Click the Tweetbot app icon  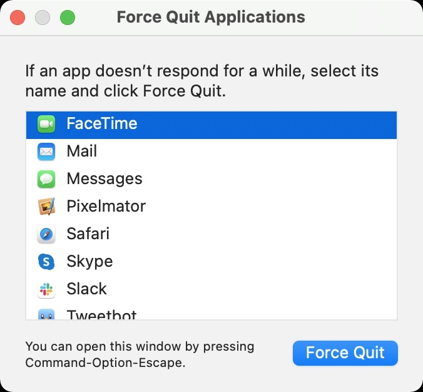47,315
